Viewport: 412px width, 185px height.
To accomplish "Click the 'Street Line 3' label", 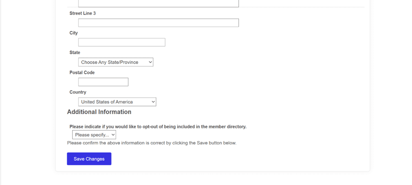I will click(82, 13).
